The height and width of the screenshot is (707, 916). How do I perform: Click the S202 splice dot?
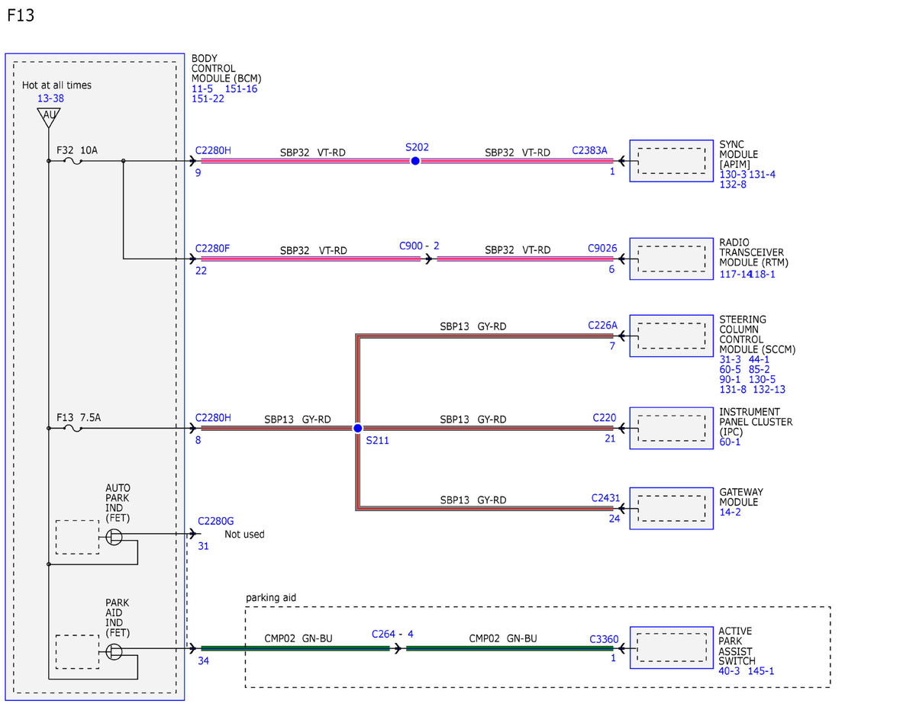[x=414, y=161]
